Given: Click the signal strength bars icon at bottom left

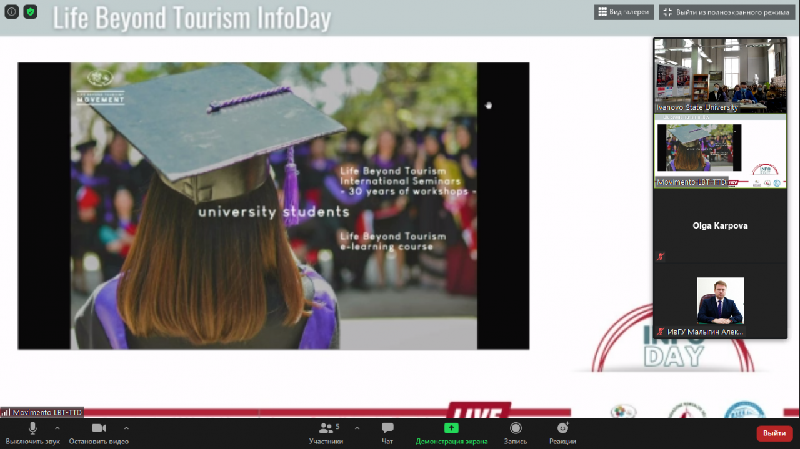Looking at the screenshot, I should coord(6,412).
